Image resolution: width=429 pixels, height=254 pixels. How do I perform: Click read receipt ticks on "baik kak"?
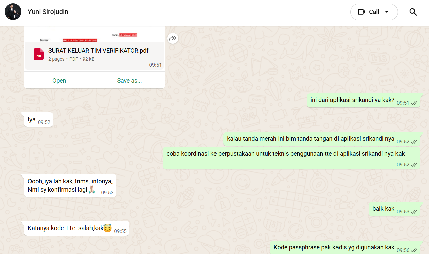(x=414, y=212)
